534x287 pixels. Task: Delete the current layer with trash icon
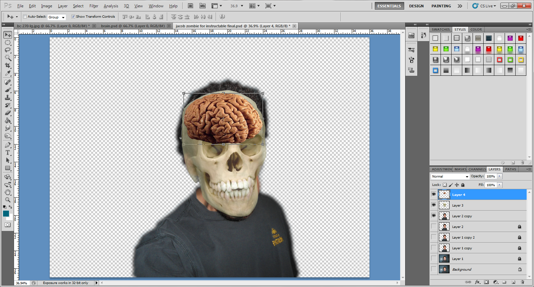pyautogui.click(x=522, y=282)
